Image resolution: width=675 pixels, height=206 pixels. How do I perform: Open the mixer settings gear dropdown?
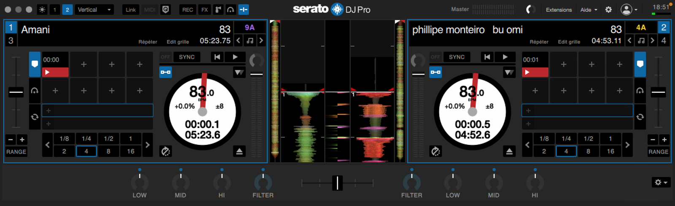point(661,182)
